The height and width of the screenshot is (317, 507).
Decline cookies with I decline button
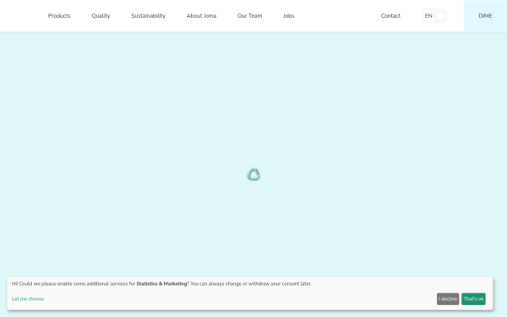tap(448, 299)
